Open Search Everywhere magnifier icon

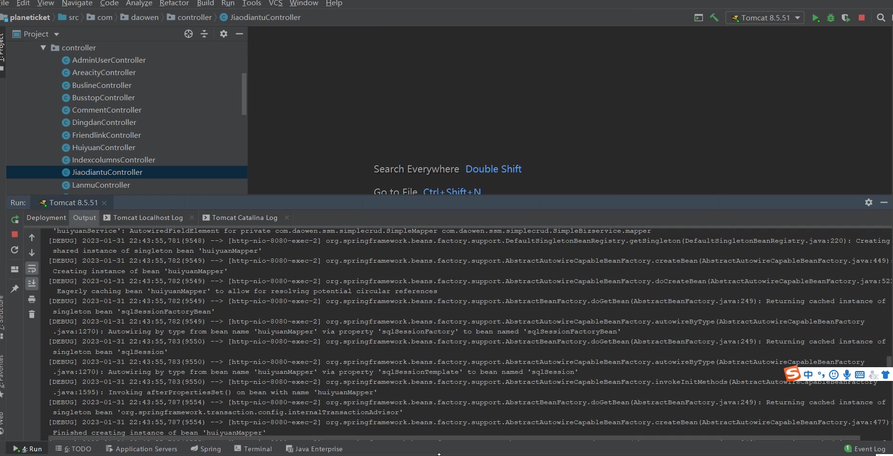tap(881, 18)
